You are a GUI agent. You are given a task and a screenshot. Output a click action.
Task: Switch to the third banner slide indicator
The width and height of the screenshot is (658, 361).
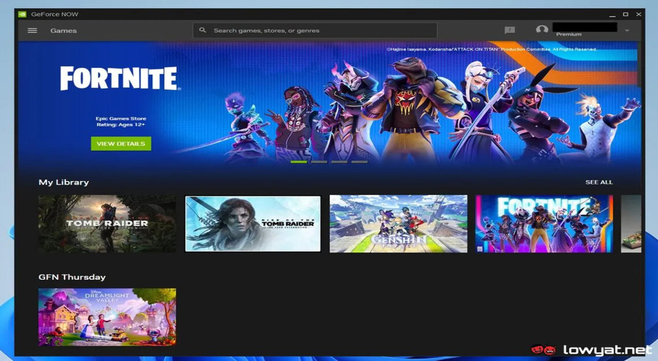click(339, 162)
